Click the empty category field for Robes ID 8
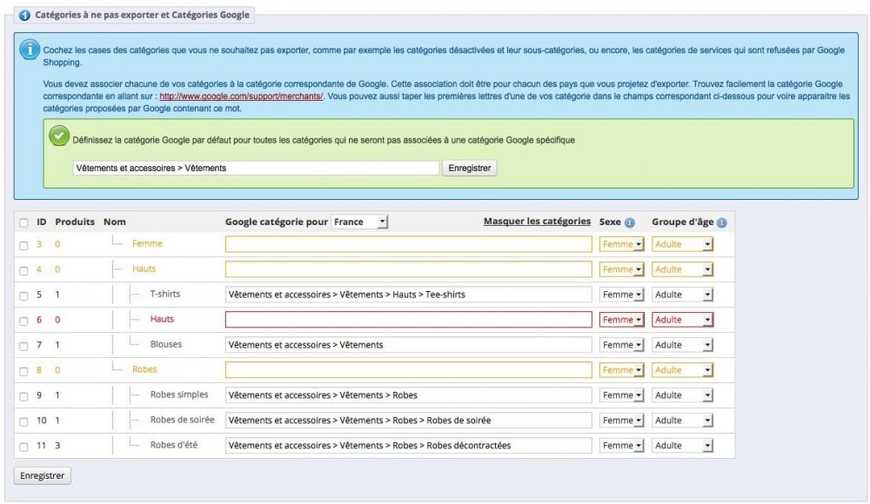The width and height of the screenshot is (870, 504). [408, 370]
